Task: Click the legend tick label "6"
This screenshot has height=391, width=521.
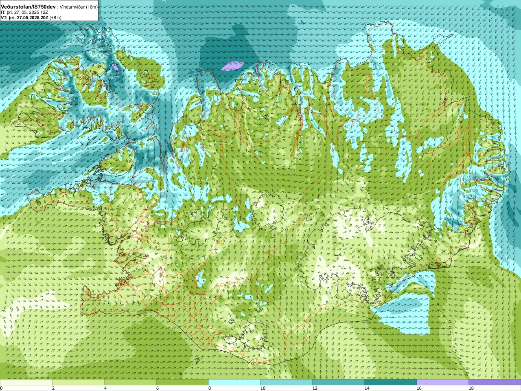Action: tap(158, 388)
